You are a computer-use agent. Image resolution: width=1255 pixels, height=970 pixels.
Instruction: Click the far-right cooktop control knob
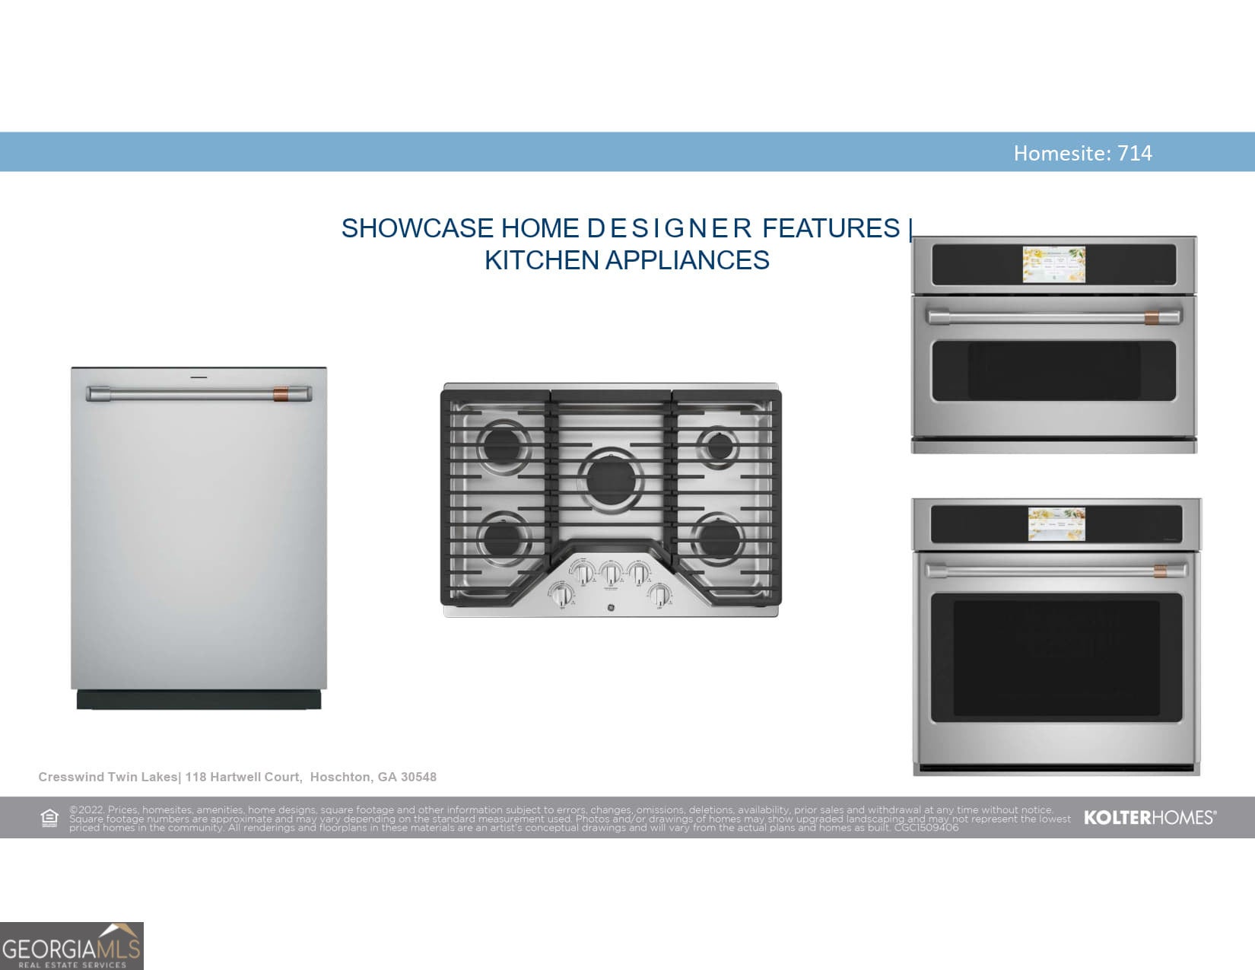[x=659, y=594]
